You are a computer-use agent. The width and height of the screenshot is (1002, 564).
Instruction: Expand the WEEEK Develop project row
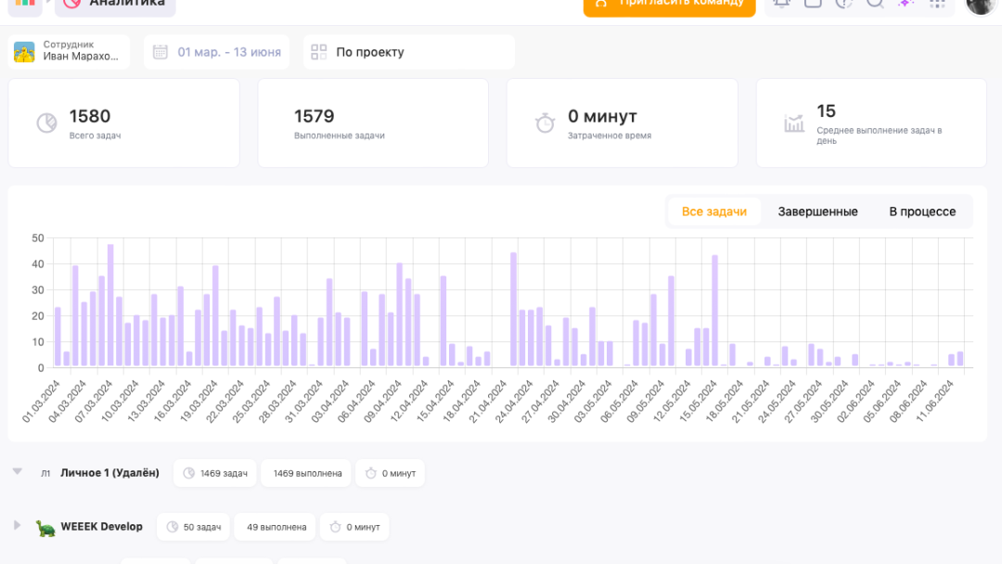(17, 526)
